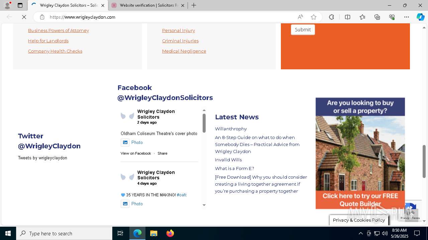
Task: Open Privacy & Cookies Policy
Action: click(x=359, y=220)
